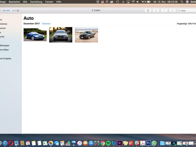Click the large thumbnail icon right of zoom slider
The image size is (196, 147).
tap(18, 11)
